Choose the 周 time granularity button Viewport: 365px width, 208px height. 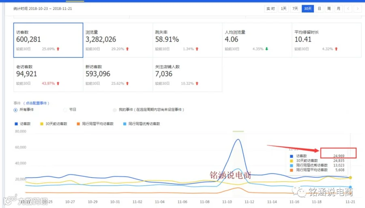tap(329, 9)
